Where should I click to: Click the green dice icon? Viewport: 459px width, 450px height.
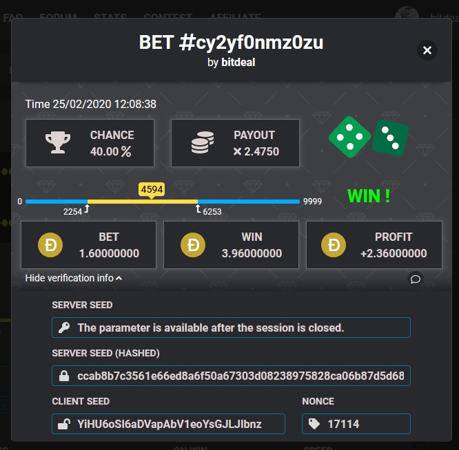(369, 137)
